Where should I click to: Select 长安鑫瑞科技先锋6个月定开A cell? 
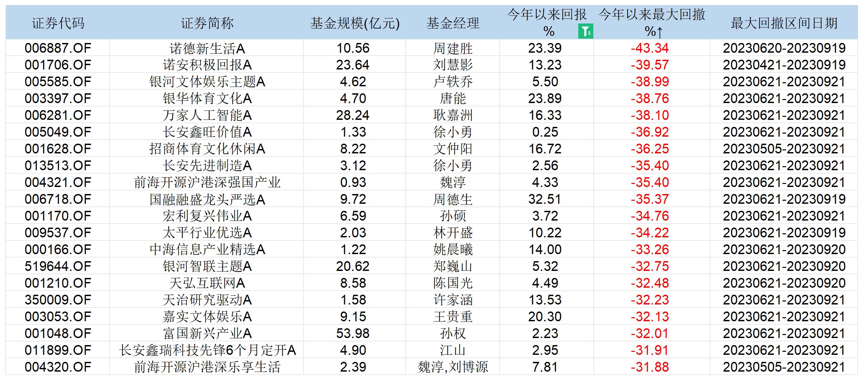(207, 350)
